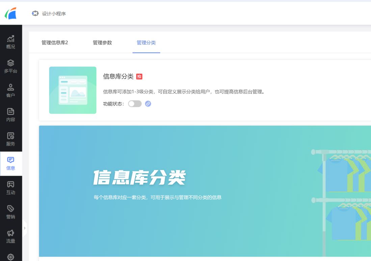Toggle the 功能状态 switch on

(135, 104)
